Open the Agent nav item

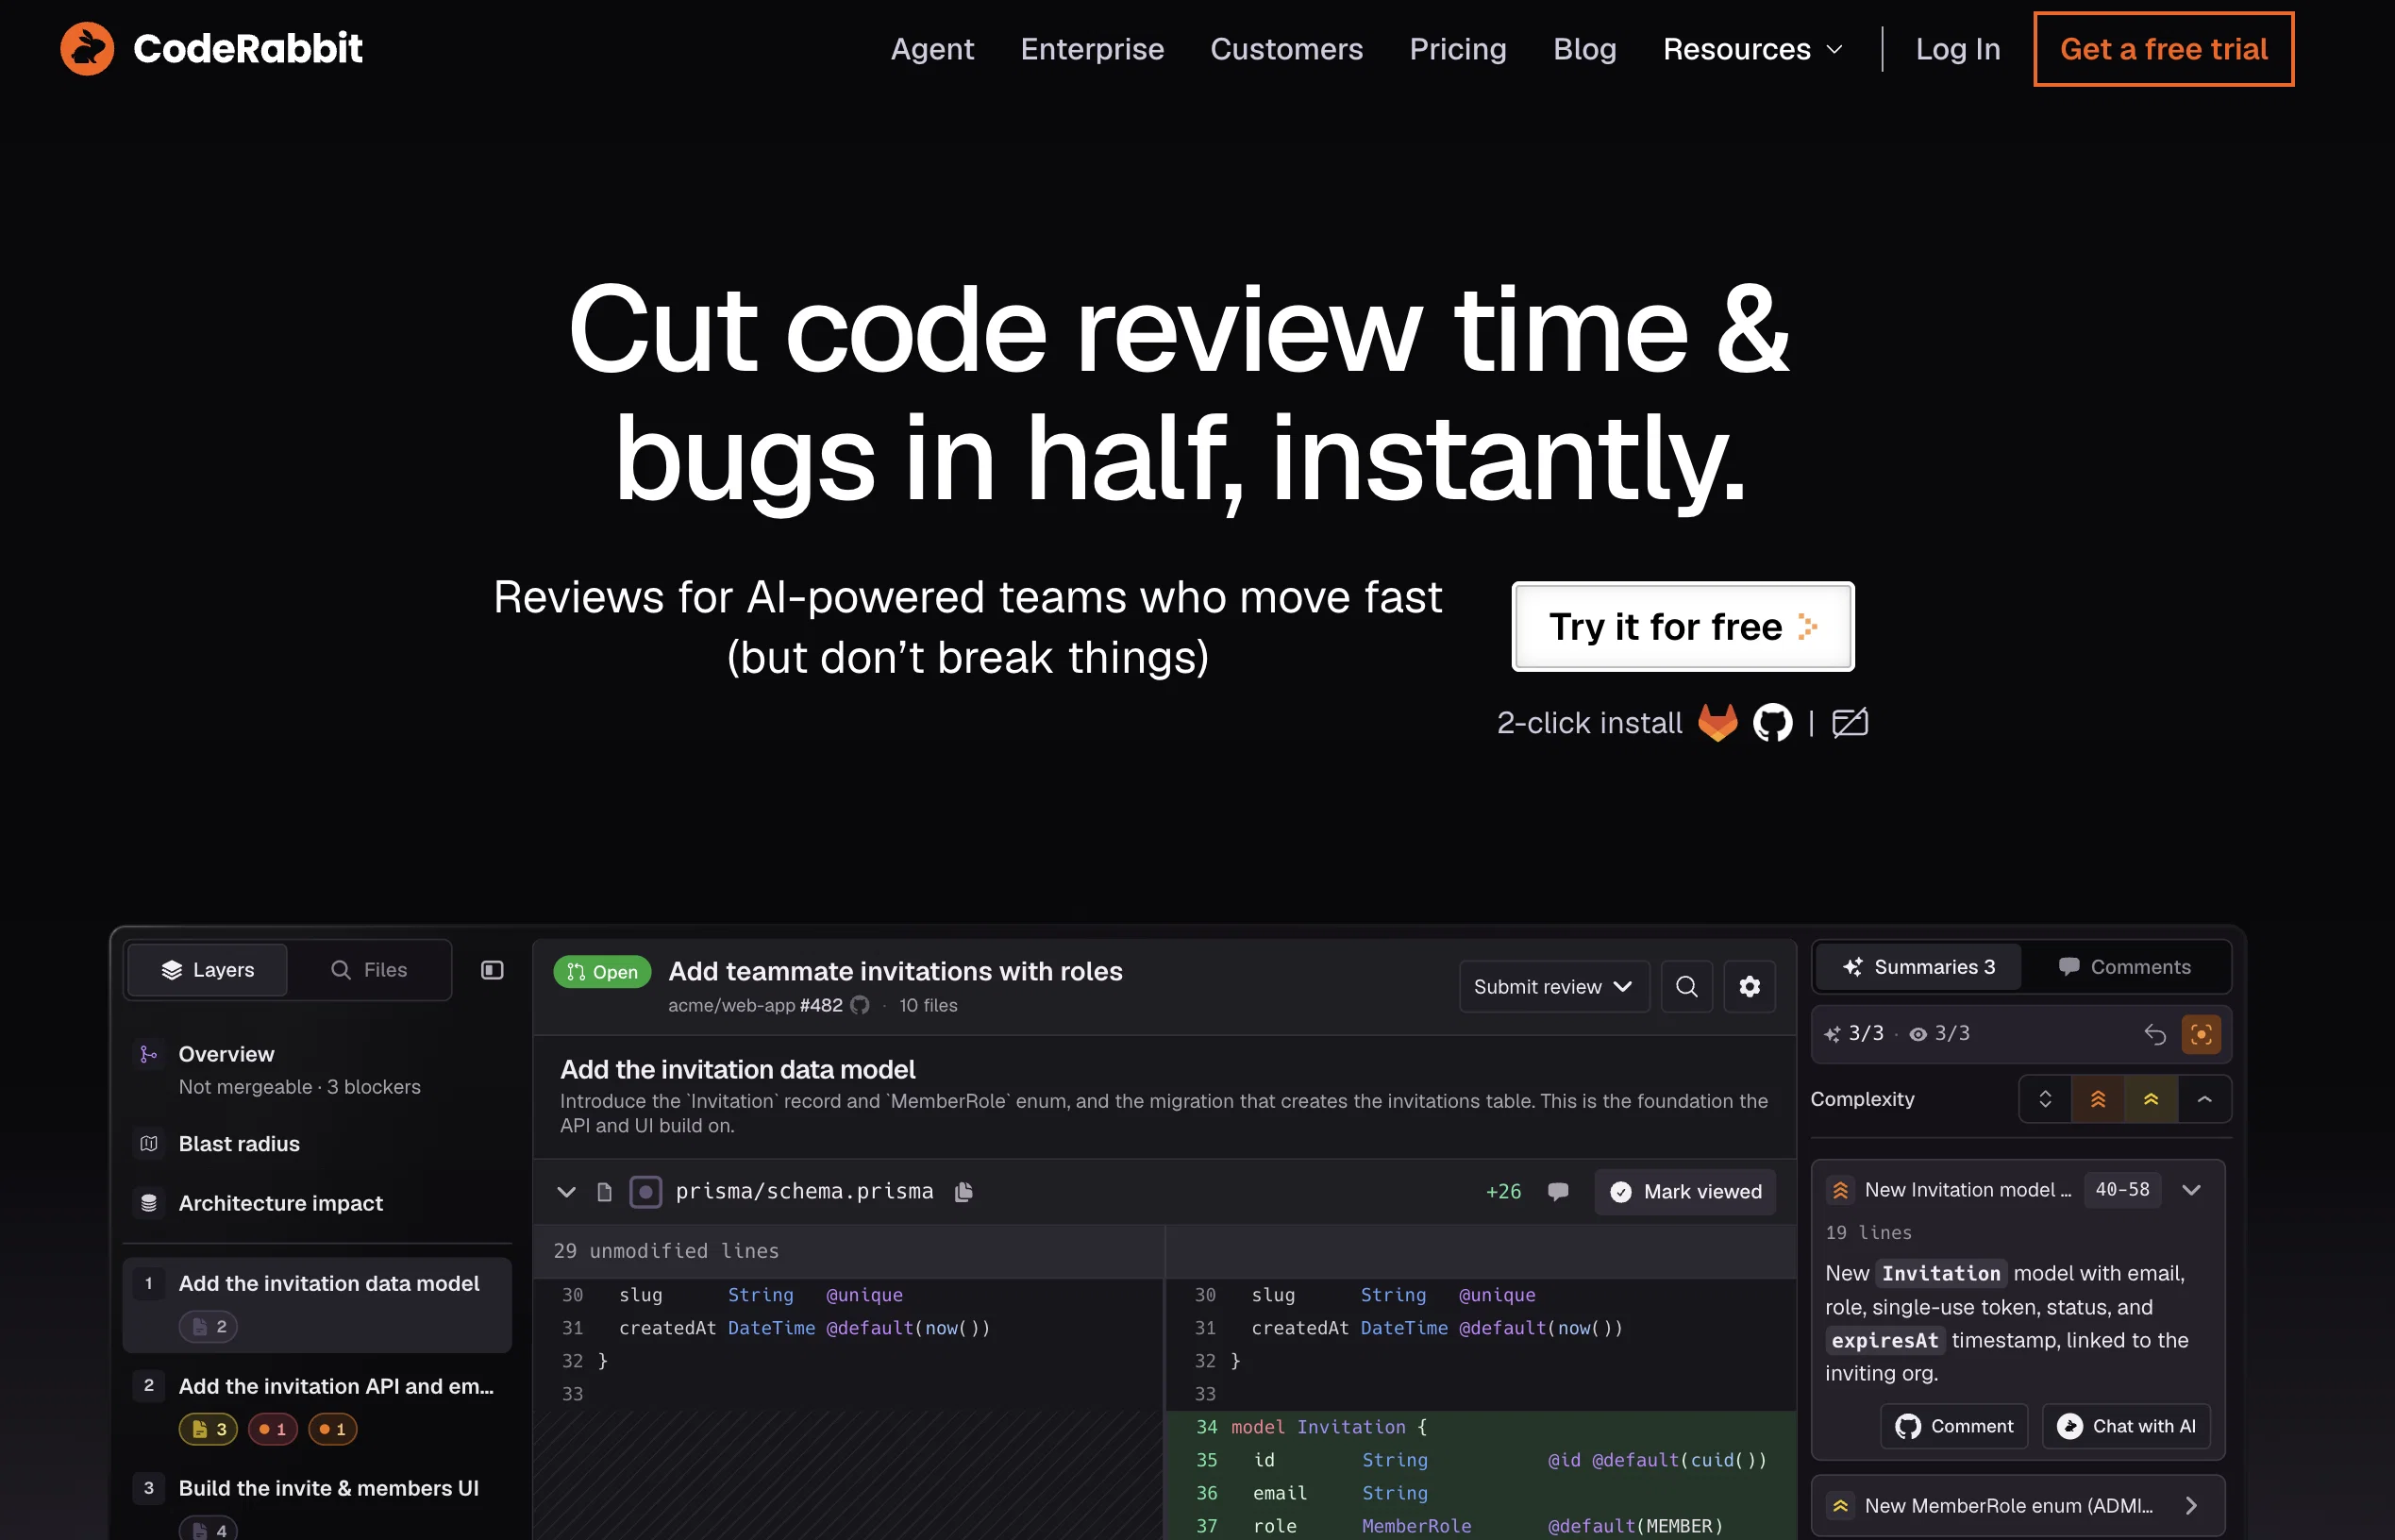tap(932, 49)
